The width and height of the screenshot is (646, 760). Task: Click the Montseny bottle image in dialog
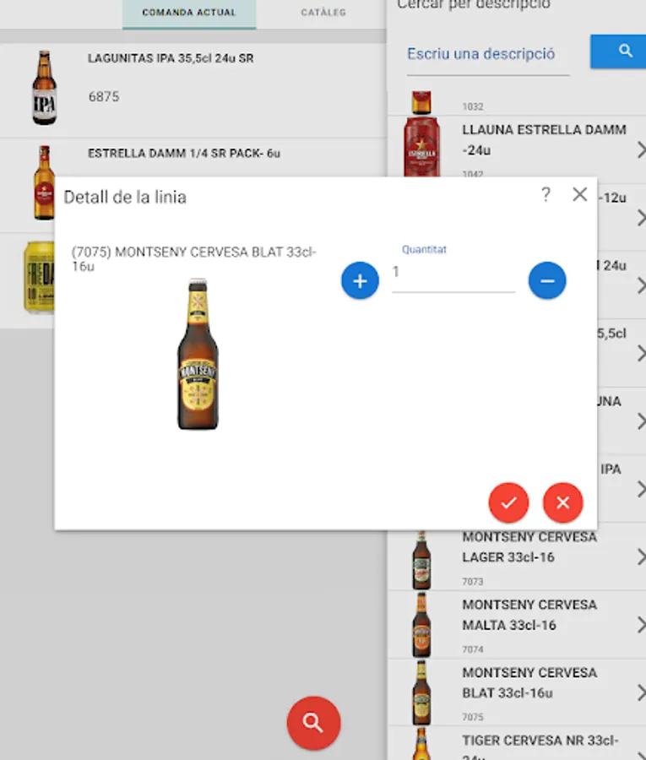(x=198, y=355)
